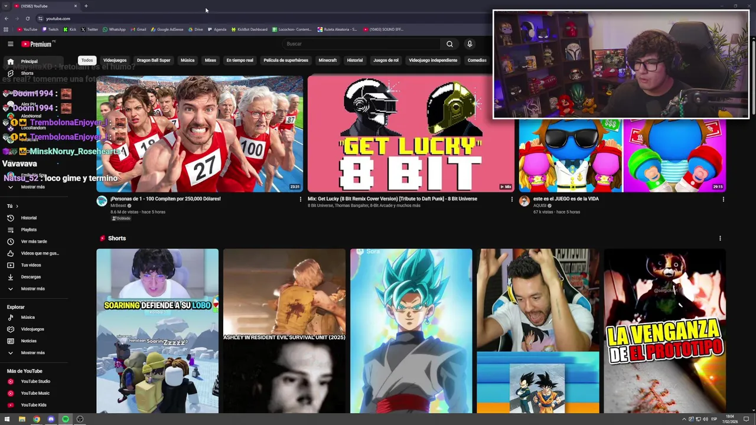This screenshot has height=425, width=756.
Task: Select Videojuego independiente chip
Action: pos(433,60)
